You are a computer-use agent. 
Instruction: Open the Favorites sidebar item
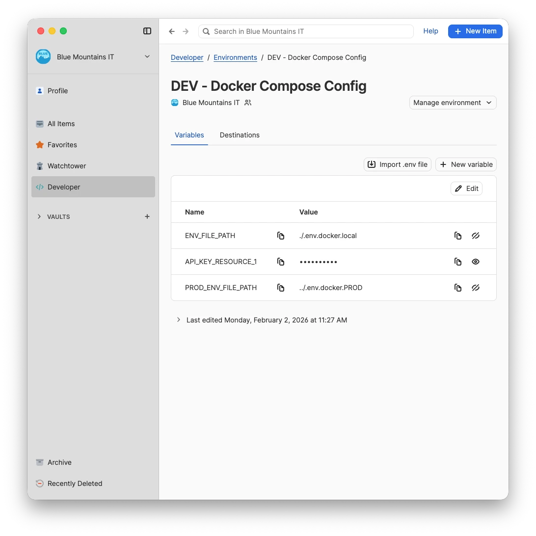point(62,145)
